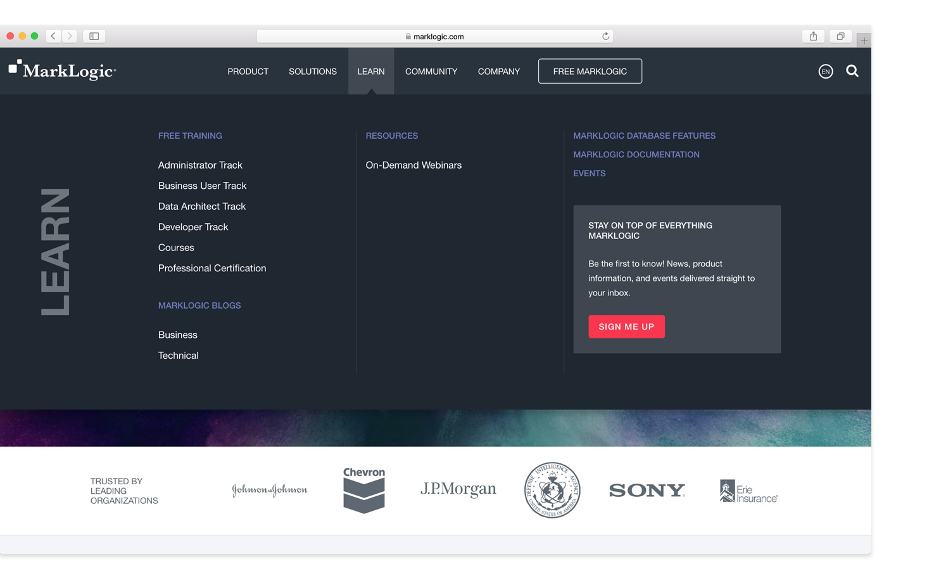
Task: Show all tabs with the tab overview icon
Action: coord(840,36)
